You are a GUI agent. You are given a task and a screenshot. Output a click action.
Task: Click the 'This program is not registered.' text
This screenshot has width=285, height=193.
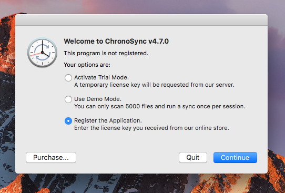pos(106,53)
